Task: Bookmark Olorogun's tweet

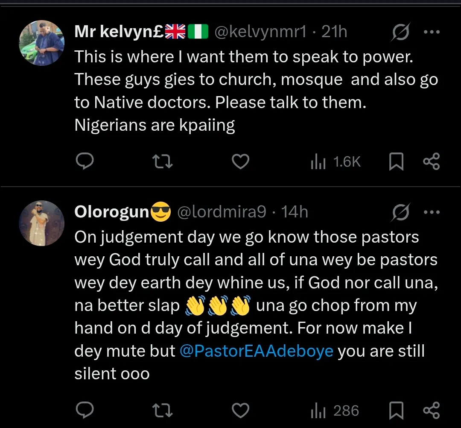Action: (x=397, y=410)
